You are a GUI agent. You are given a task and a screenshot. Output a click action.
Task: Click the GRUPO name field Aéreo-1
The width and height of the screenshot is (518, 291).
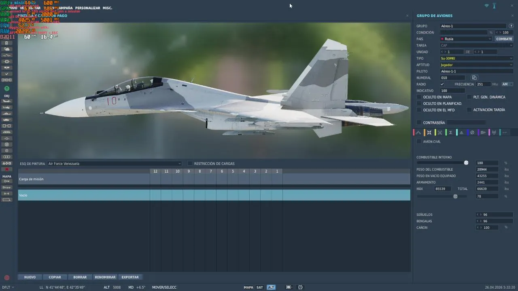coord(473,26)
